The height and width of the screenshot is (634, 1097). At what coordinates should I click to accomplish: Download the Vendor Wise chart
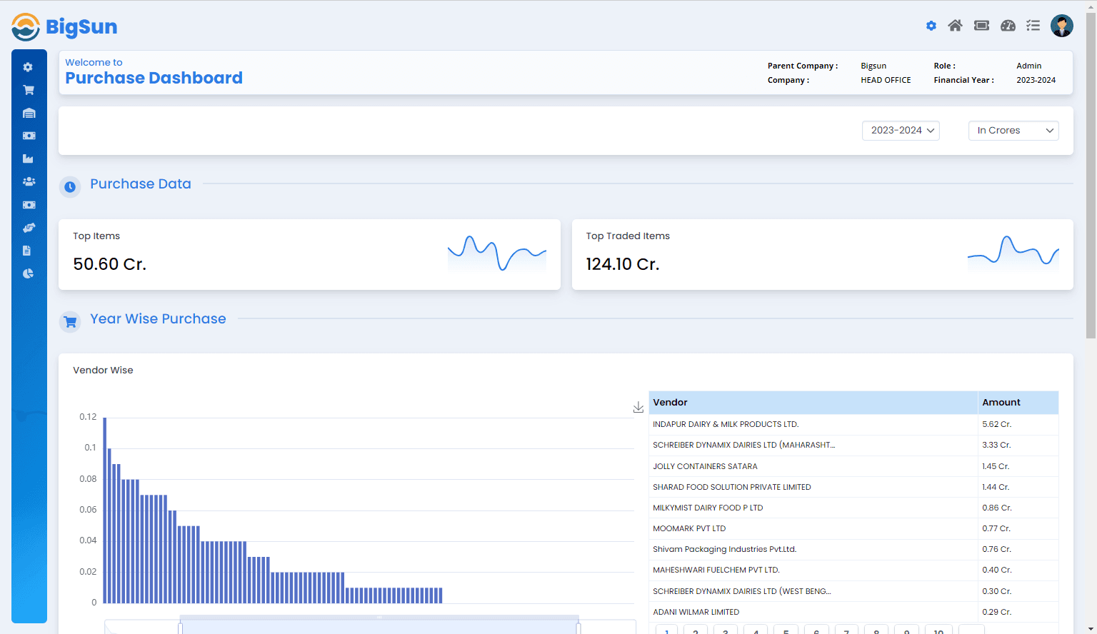coord(638,407)
